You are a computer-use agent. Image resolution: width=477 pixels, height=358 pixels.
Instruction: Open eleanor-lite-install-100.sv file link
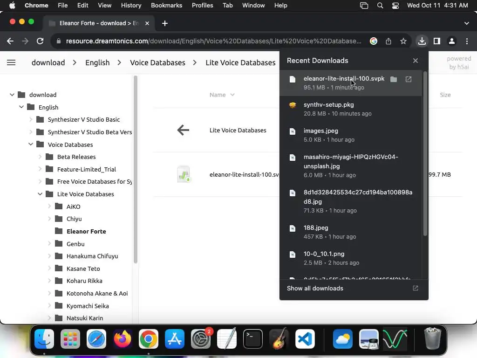[x=244, y=174]
